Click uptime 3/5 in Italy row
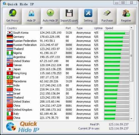 pyautogui.click(x=96, y=114)
